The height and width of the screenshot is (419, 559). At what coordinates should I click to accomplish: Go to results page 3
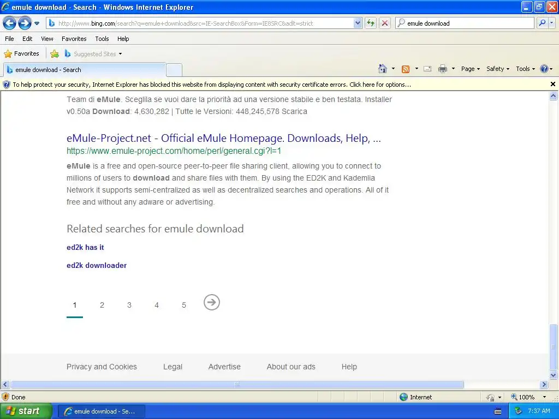pos(129,305)
